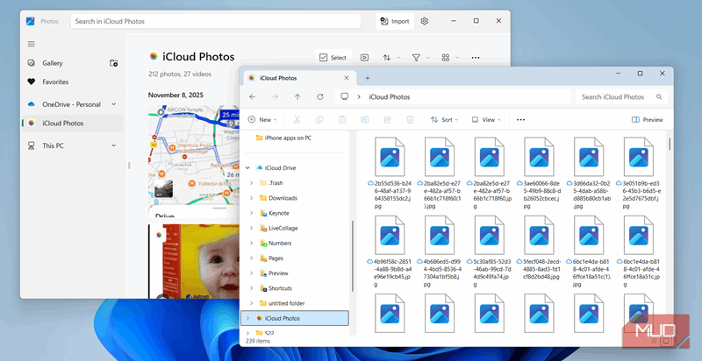Click the Paste clipboard icon

click(342, 120)
